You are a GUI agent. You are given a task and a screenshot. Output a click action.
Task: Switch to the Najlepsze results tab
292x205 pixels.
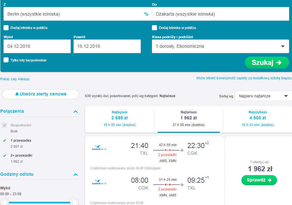(119, 118)
